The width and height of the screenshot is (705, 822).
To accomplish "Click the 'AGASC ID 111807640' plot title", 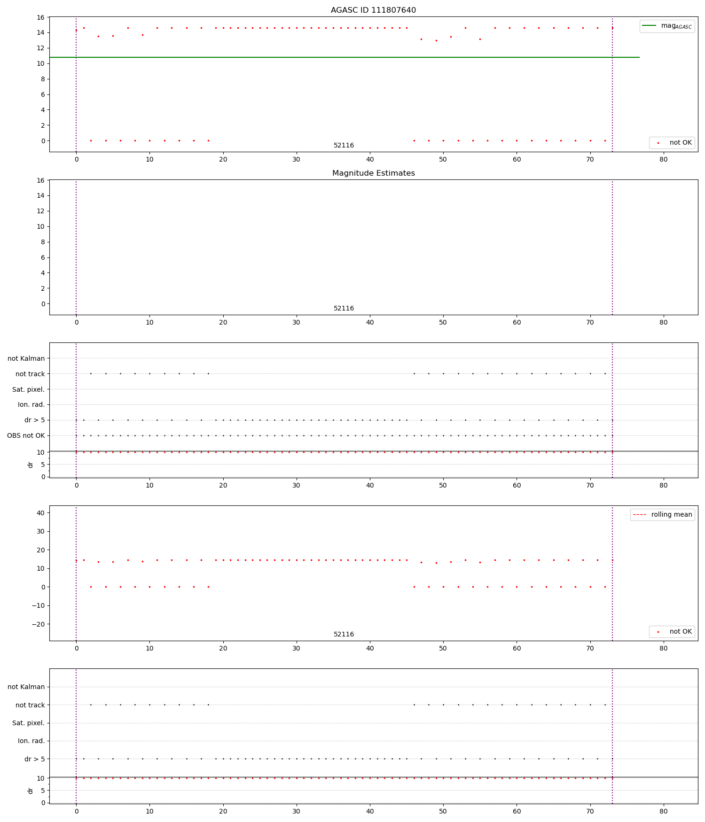I will (373, 10).
